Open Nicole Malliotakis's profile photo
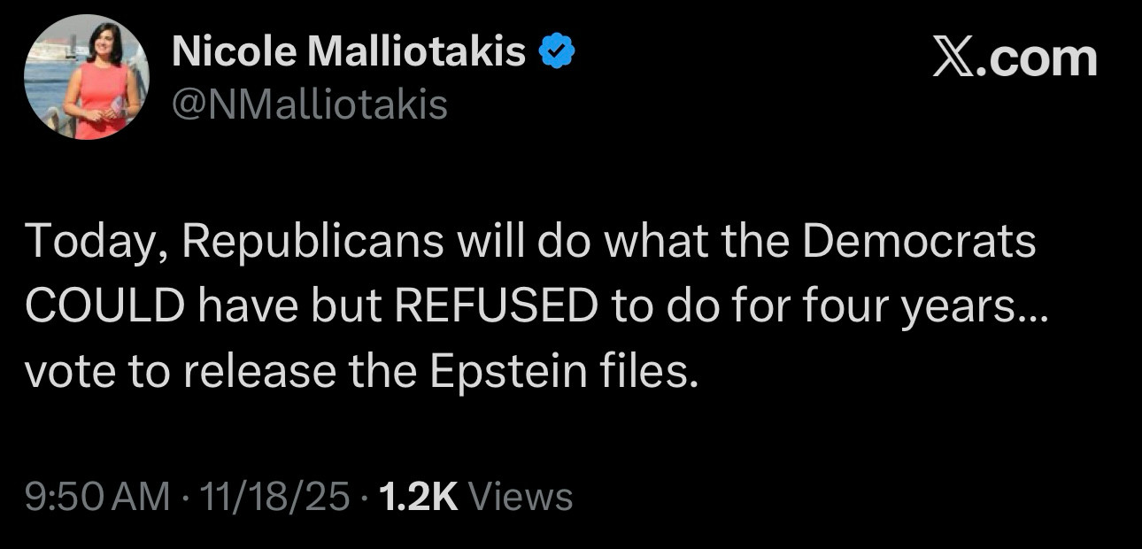1142x549 pixels. [x=87, y=77]
